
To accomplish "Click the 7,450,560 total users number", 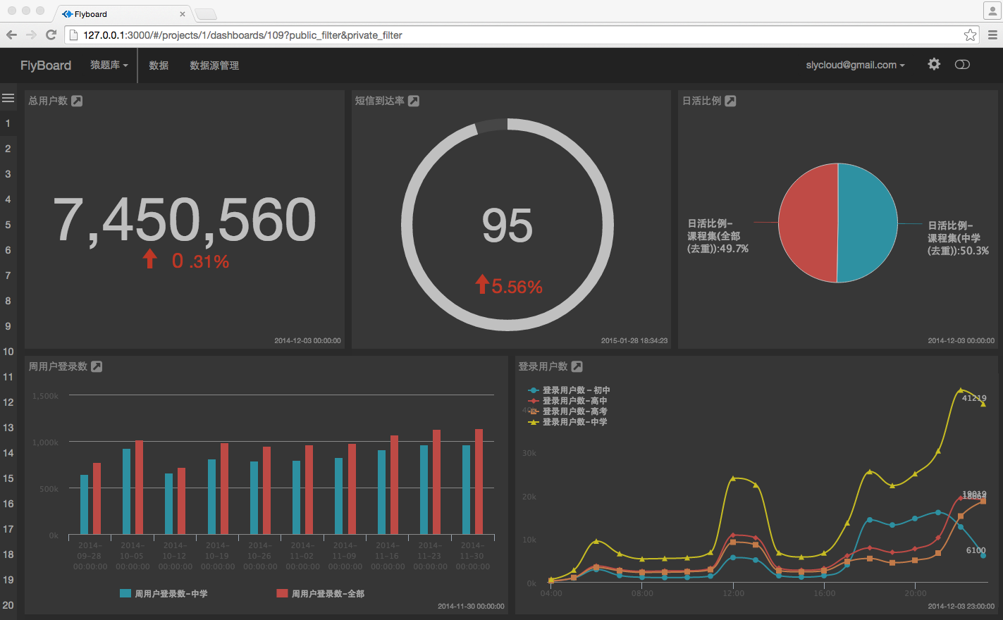I will coord(185,220).
